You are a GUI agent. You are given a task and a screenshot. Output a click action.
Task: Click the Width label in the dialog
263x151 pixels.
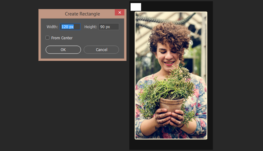click(x=52, y=27)
